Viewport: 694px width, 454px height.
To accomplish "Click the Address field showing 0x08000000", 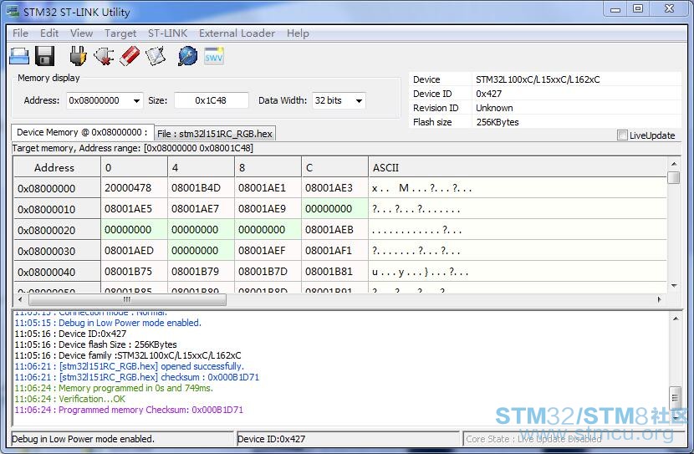I will (105, 100).
